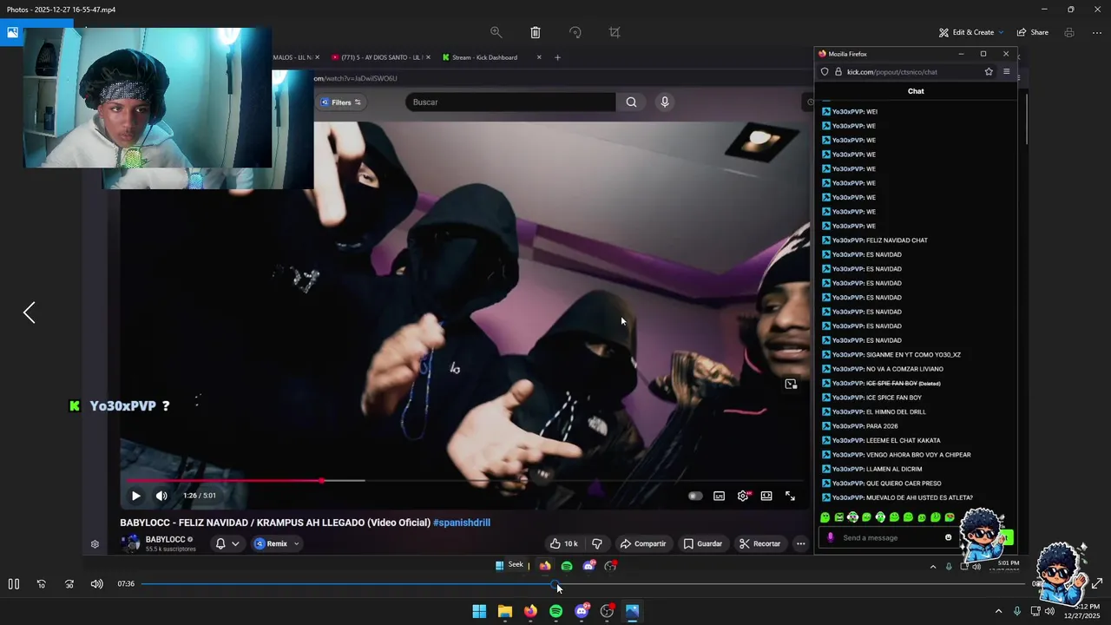The width and height of the screenshot is (1111, 625).
Task: Play the YouTube video
Action: [136, 496]
